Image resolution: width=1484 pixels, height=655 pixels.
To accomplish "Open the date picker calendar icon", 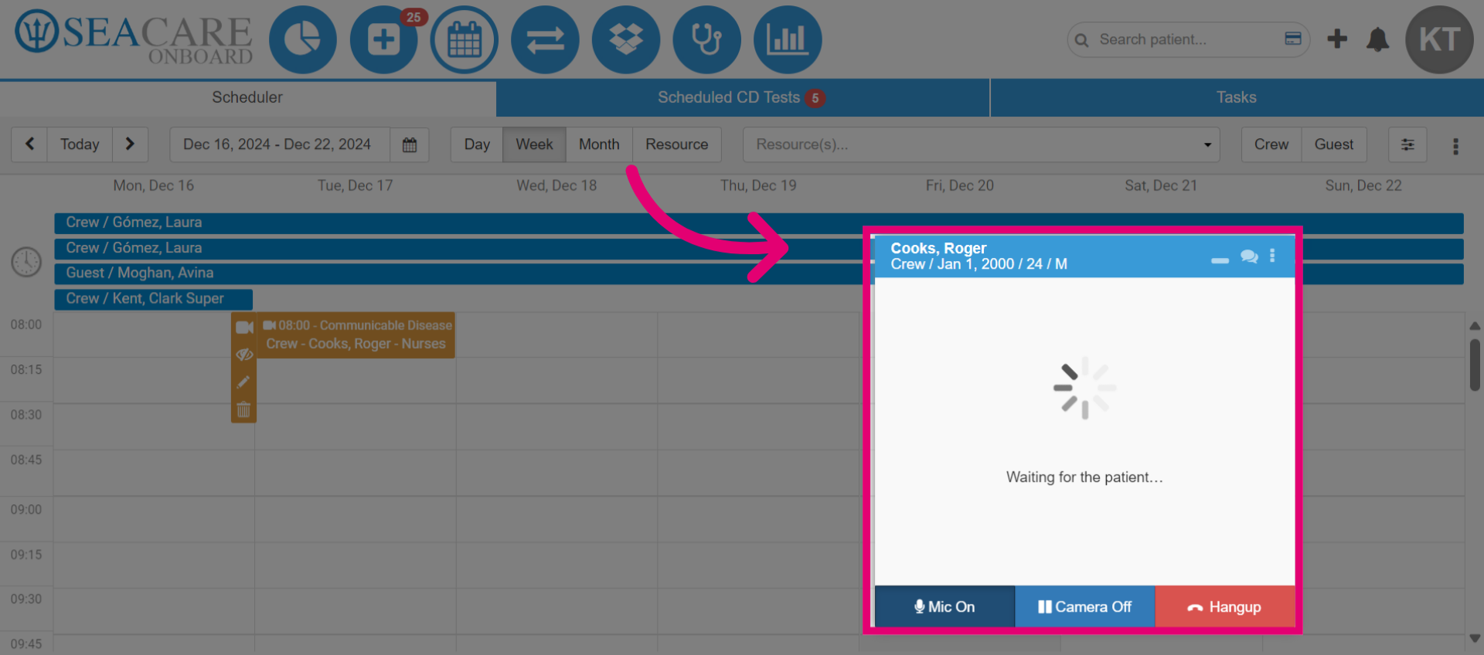I will [410, 144].
